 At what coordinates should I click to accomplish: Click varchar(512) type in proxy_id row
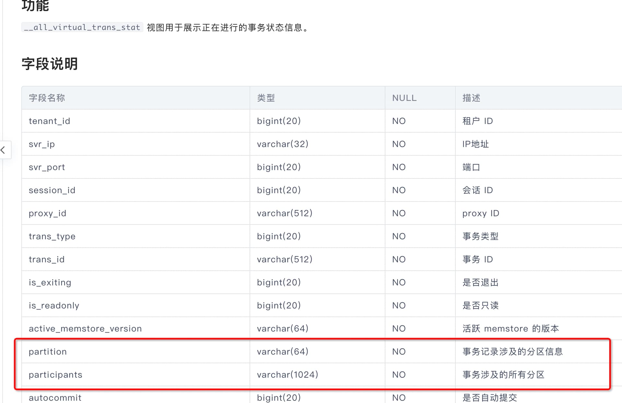tap(284, 213)
